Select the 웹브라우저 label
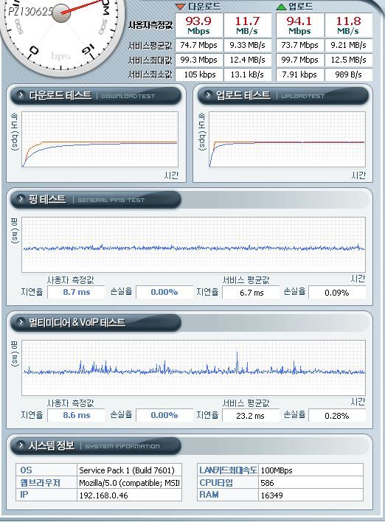The image size is (385, 522). click(40, 482)
